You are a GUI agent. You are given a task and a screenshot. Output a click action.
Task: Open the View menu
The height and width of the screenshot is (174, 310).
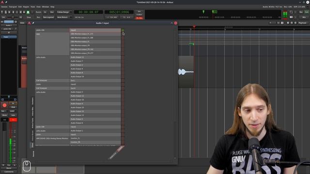pos(38,7)
